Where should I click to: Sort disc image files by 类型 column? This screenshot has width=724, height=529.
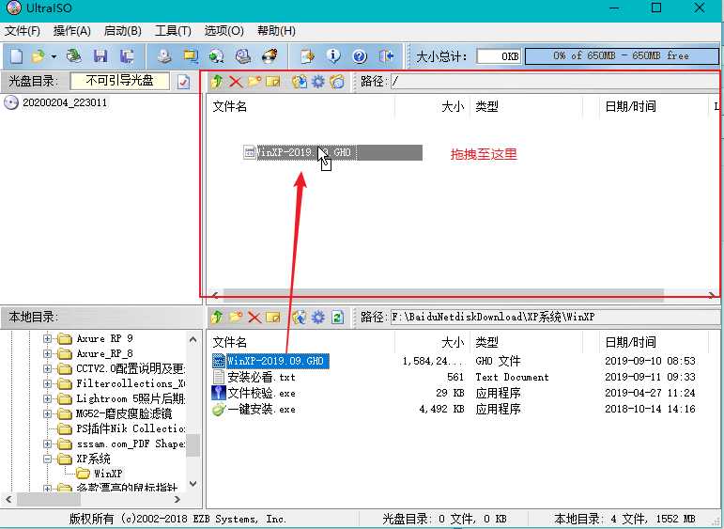coord(527,107)
